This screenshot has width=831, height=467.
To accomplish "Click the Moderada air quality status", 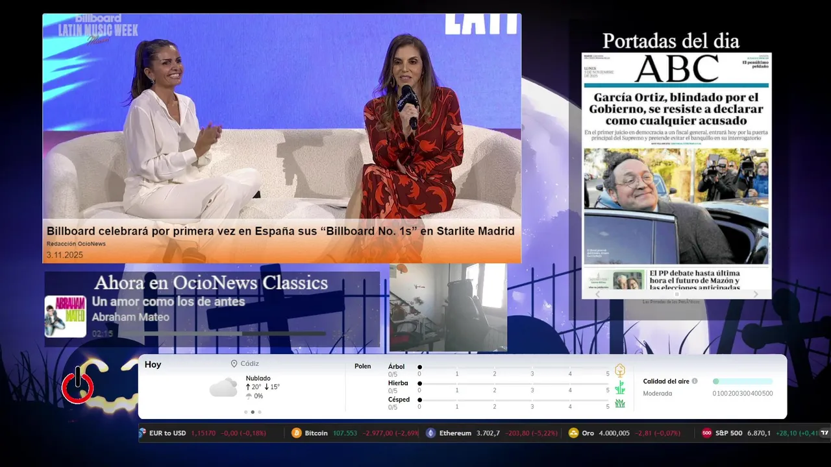I will pos(658,393).
